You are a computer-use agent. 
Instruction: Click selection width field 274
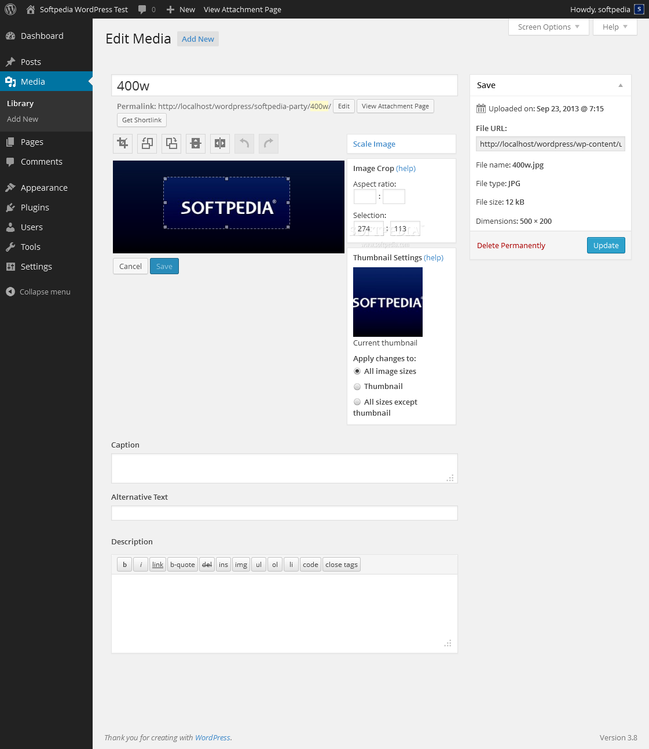(368, 228)
